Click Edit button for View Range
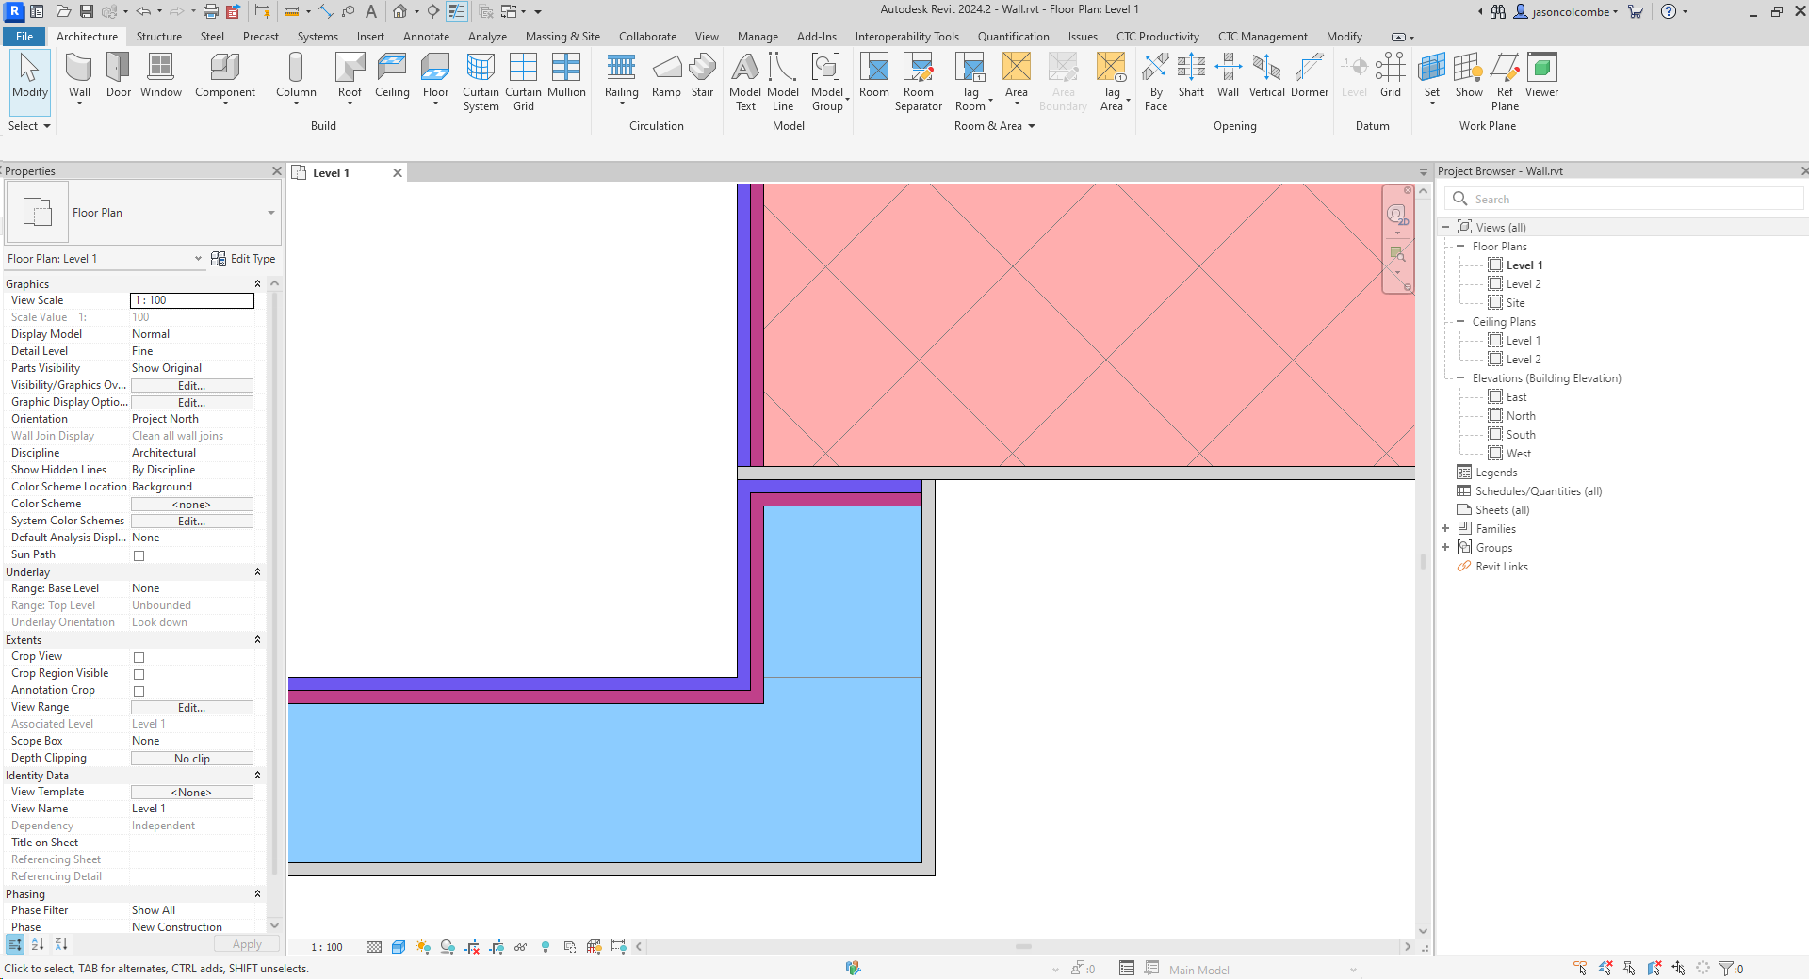This screenshot has height=979, width=1809. (x=192, y=708)
